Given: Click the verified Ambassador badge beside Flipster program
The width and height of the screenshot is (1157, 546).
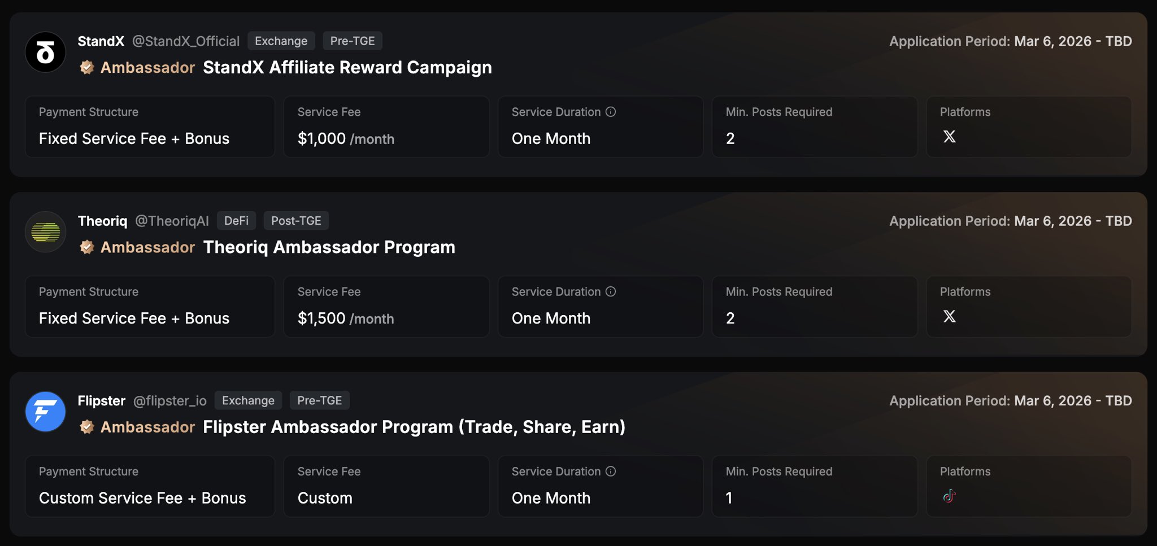Looking at the screenshot, I should (86, 427).
